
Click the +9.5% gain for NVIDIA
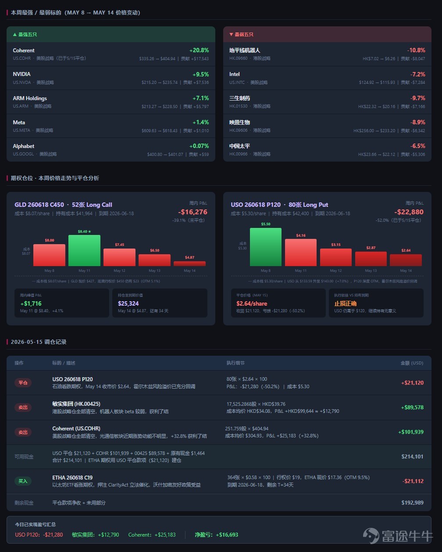(201, 74)
